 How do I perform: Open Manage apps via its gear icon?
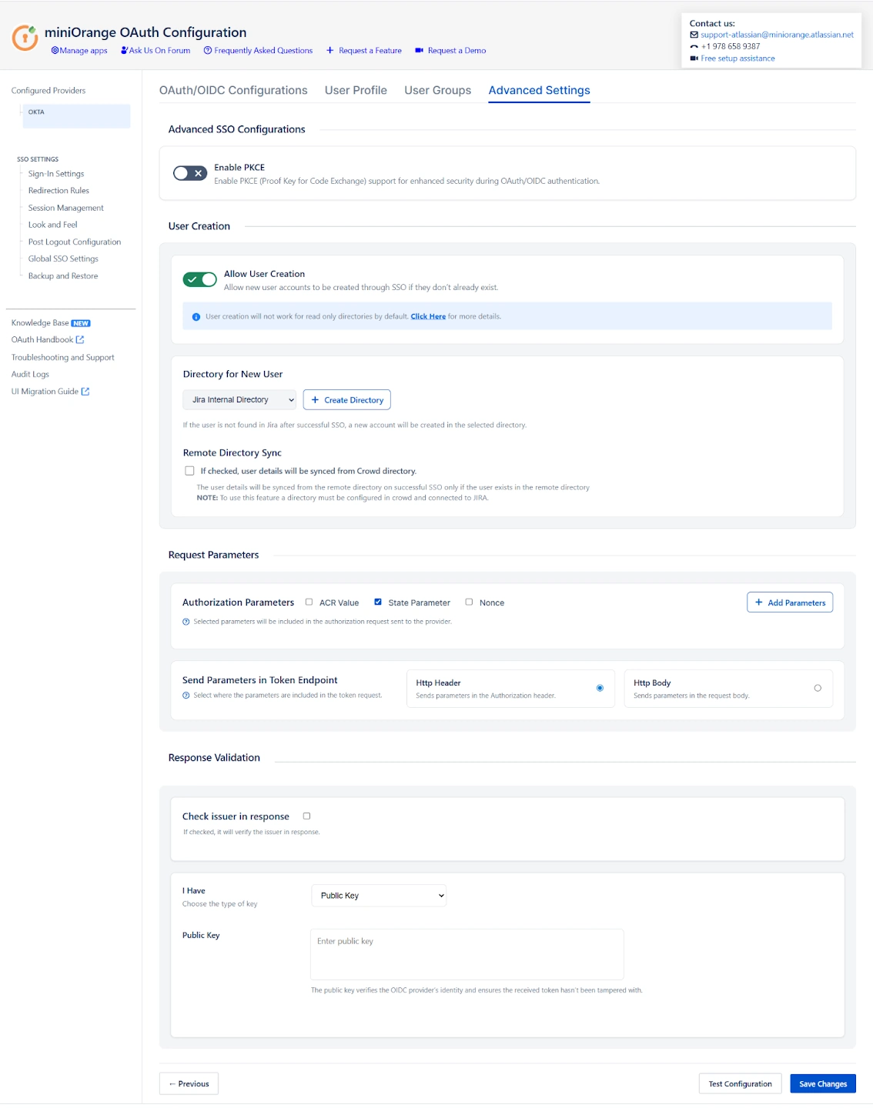click(54, 50)
